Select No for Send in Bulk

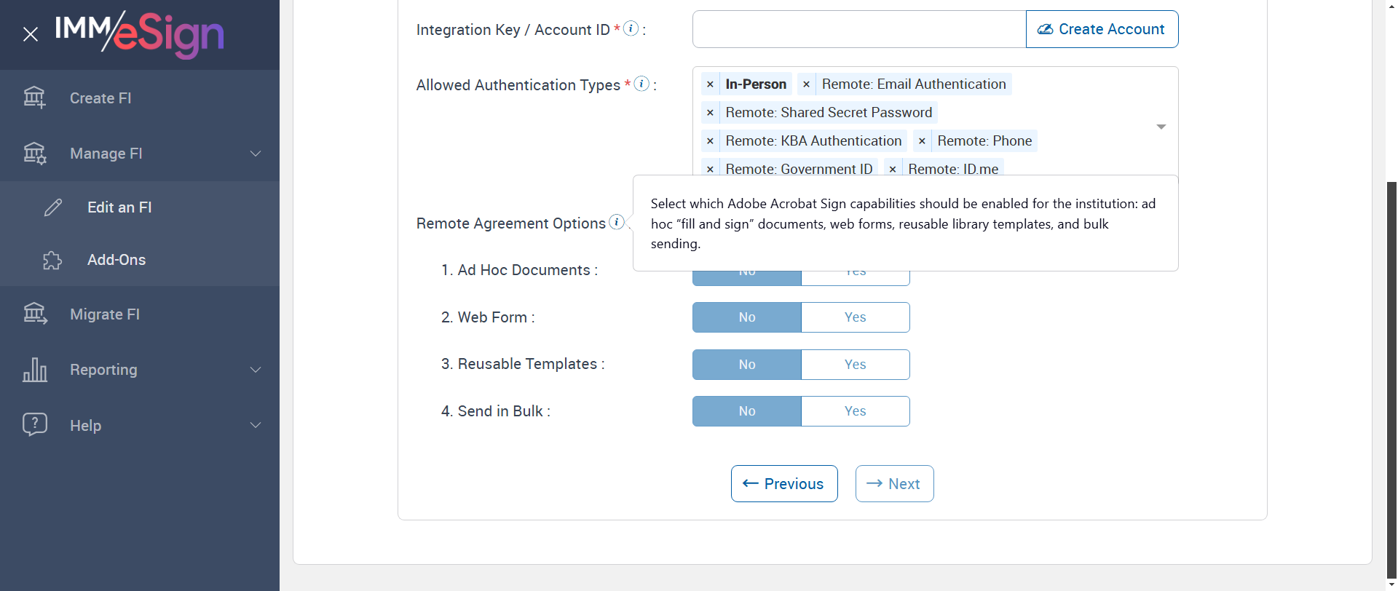click(747, 411)
